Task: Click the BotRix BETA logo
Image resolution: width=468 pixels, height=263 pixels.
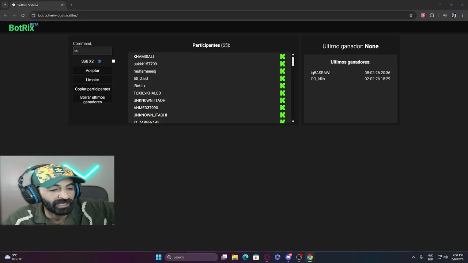Action: coord(23,27)
